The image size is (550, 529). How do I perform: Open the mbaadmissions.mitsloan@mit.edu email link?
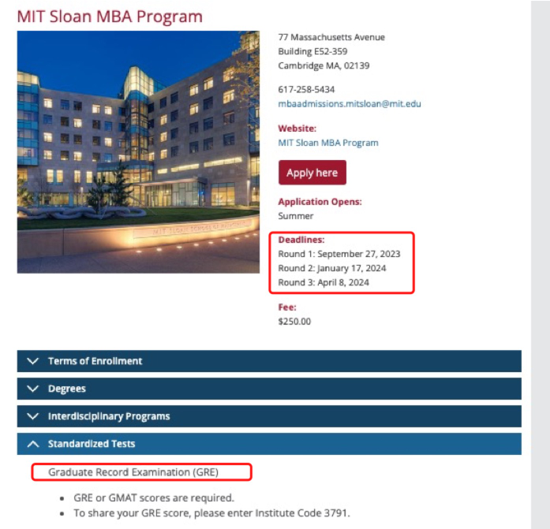(x=350, y=103)
